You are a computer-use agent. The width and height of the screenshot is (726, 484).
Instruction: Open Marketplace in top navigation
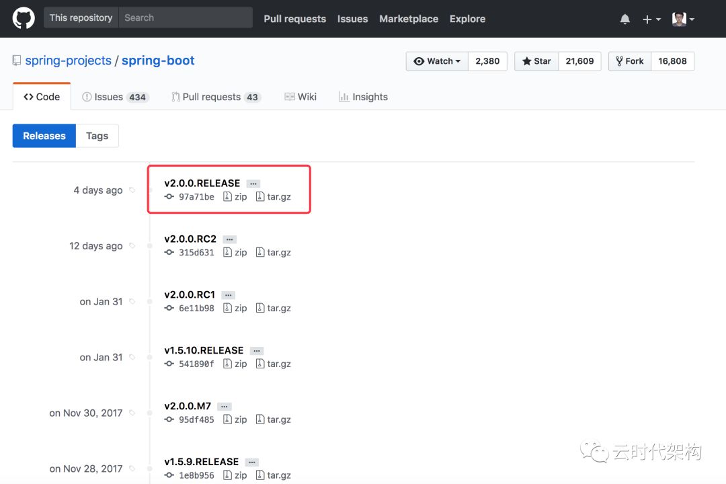[409, 19]
